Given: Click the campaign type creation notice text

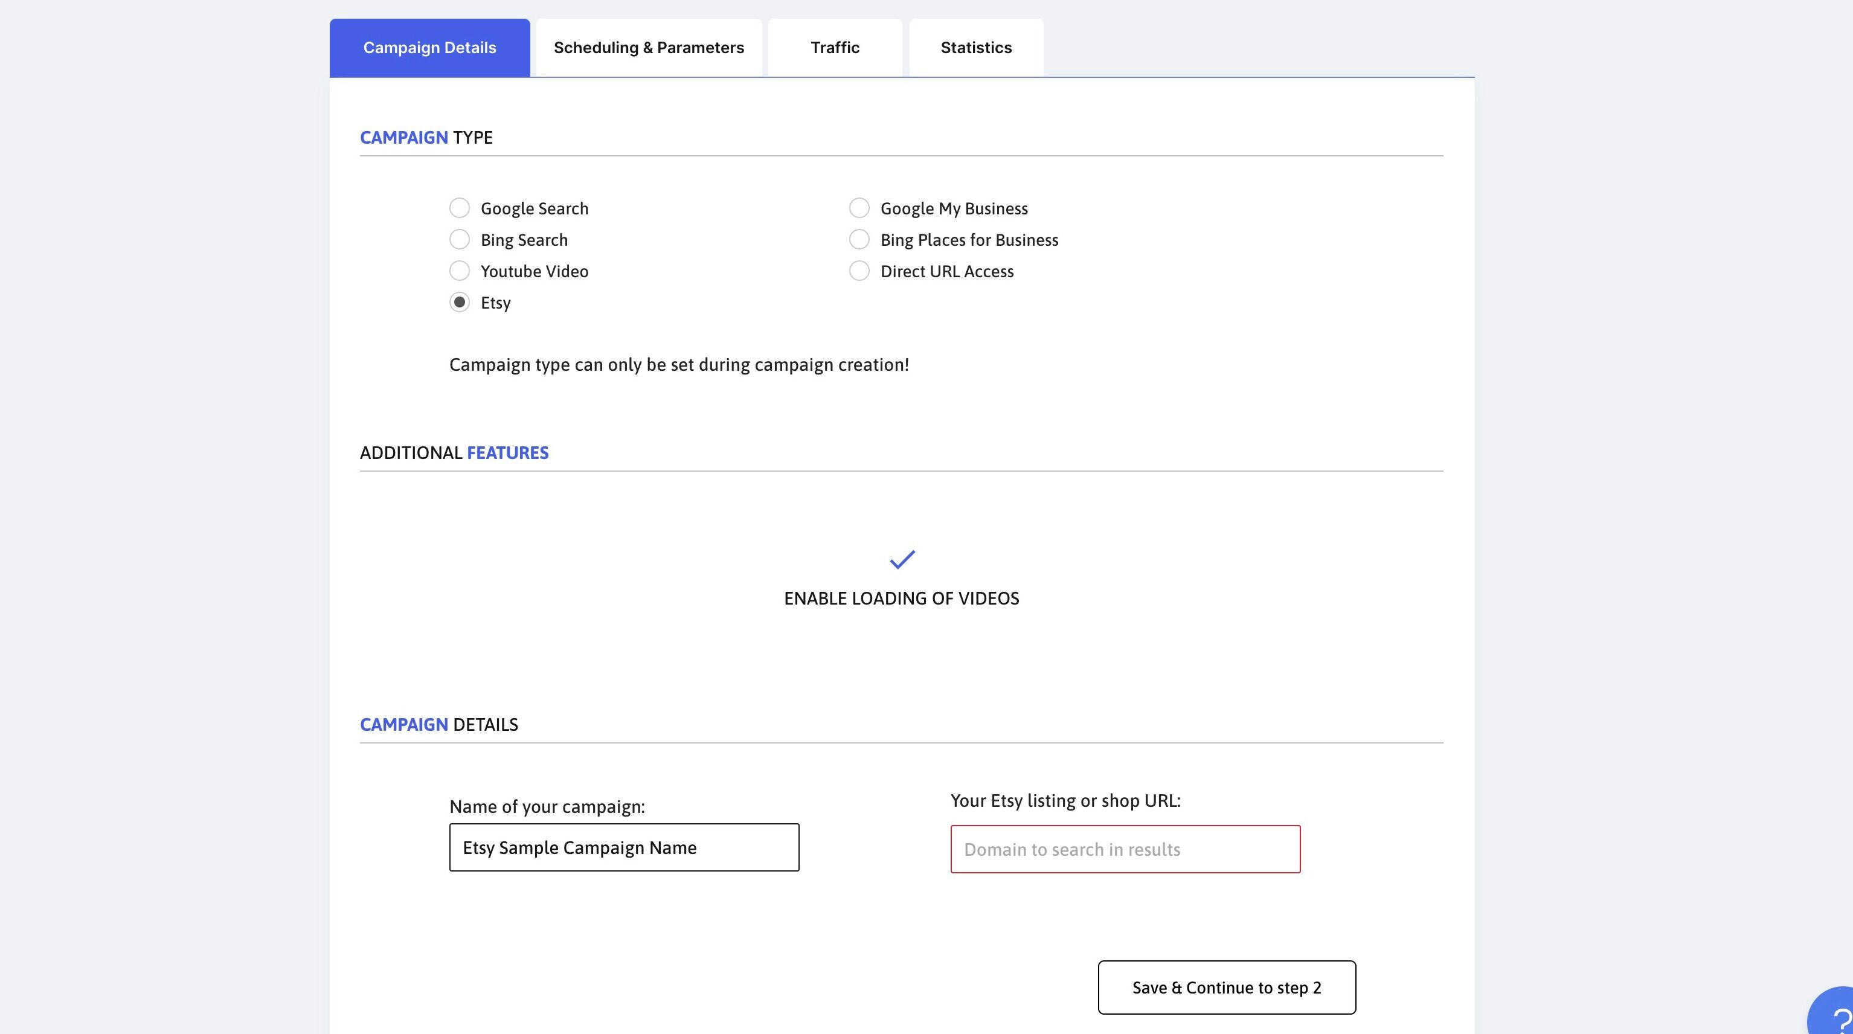Looking at the screenshot, I should click(679, 365).
